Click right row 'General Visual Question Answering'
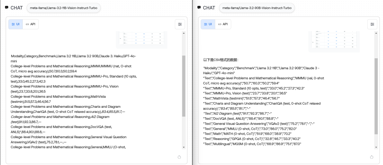The image size is (383, 165). (259, 124)
